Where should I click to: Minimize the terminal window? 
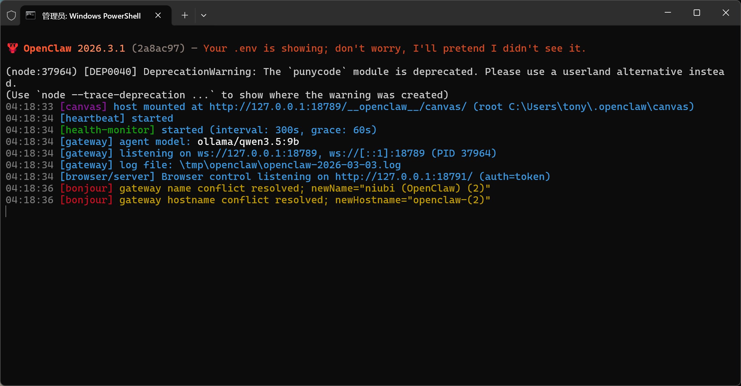click(x=668, y=13)
